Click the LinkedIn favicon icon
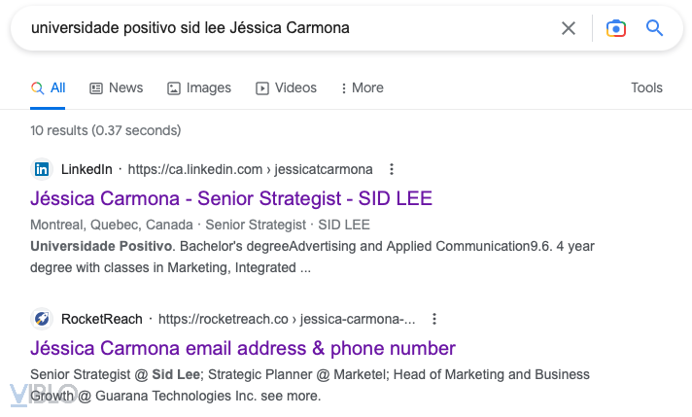The image size is (692, 417). [42, 169]
